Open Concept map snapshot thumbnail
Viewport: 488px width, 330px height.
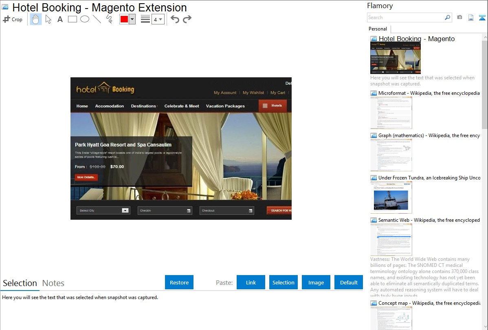pos(391,318)
